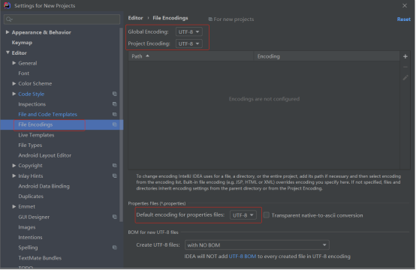Expand the Emmet node
416x270 pixels.
(x=14, y=207)
